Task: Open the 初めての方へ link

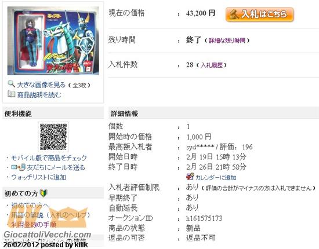Action: tap(30, 206)
